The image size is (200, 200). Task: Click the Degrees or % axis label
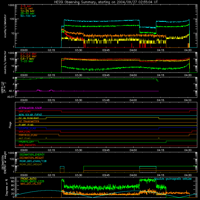pos(6,187)
